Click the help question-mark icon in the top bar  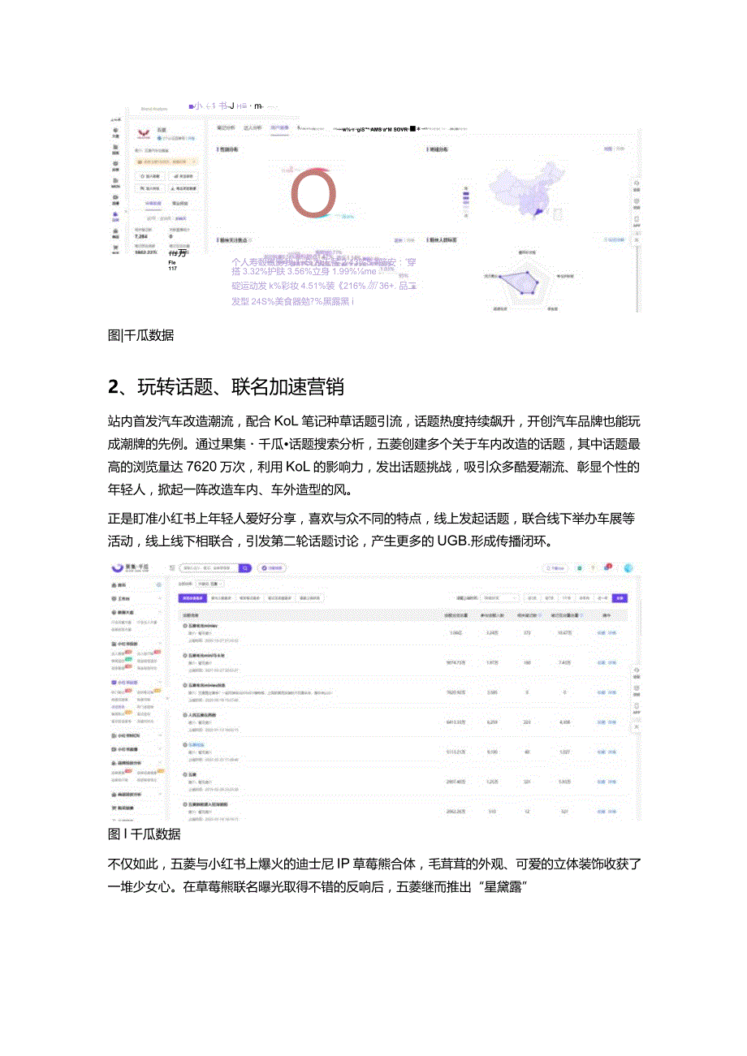tap(593, 568)
